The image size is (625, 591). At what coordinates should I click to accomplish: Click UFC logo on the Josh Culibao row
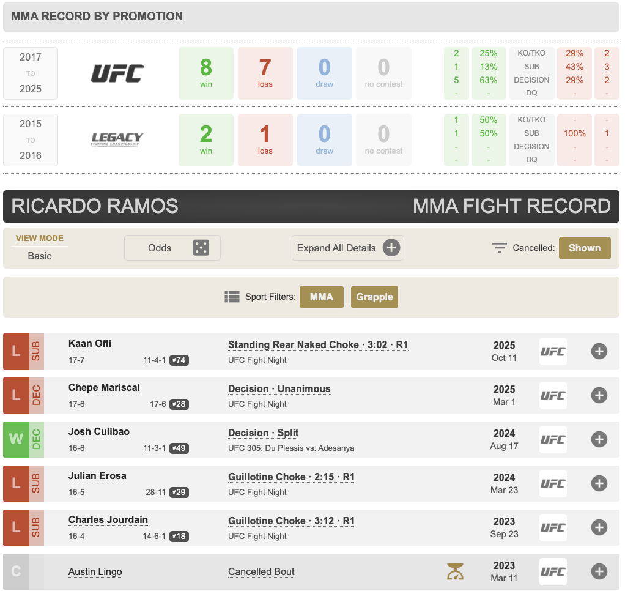(x=553, y=439)
